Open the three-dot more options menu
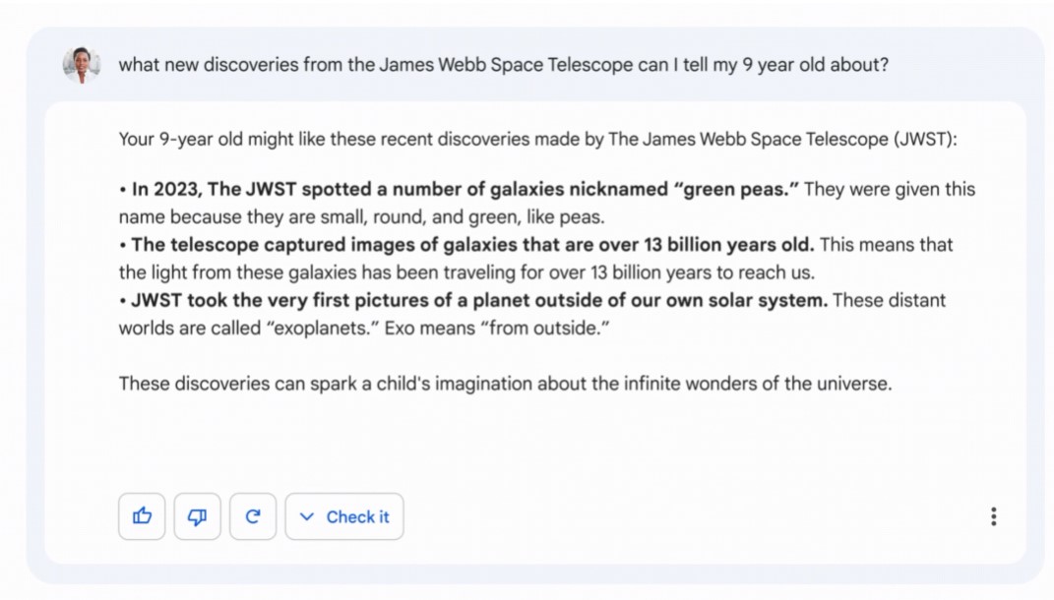Image resolution: width=1054 pixels, height=600 pixels. click(x=993, y=516)
